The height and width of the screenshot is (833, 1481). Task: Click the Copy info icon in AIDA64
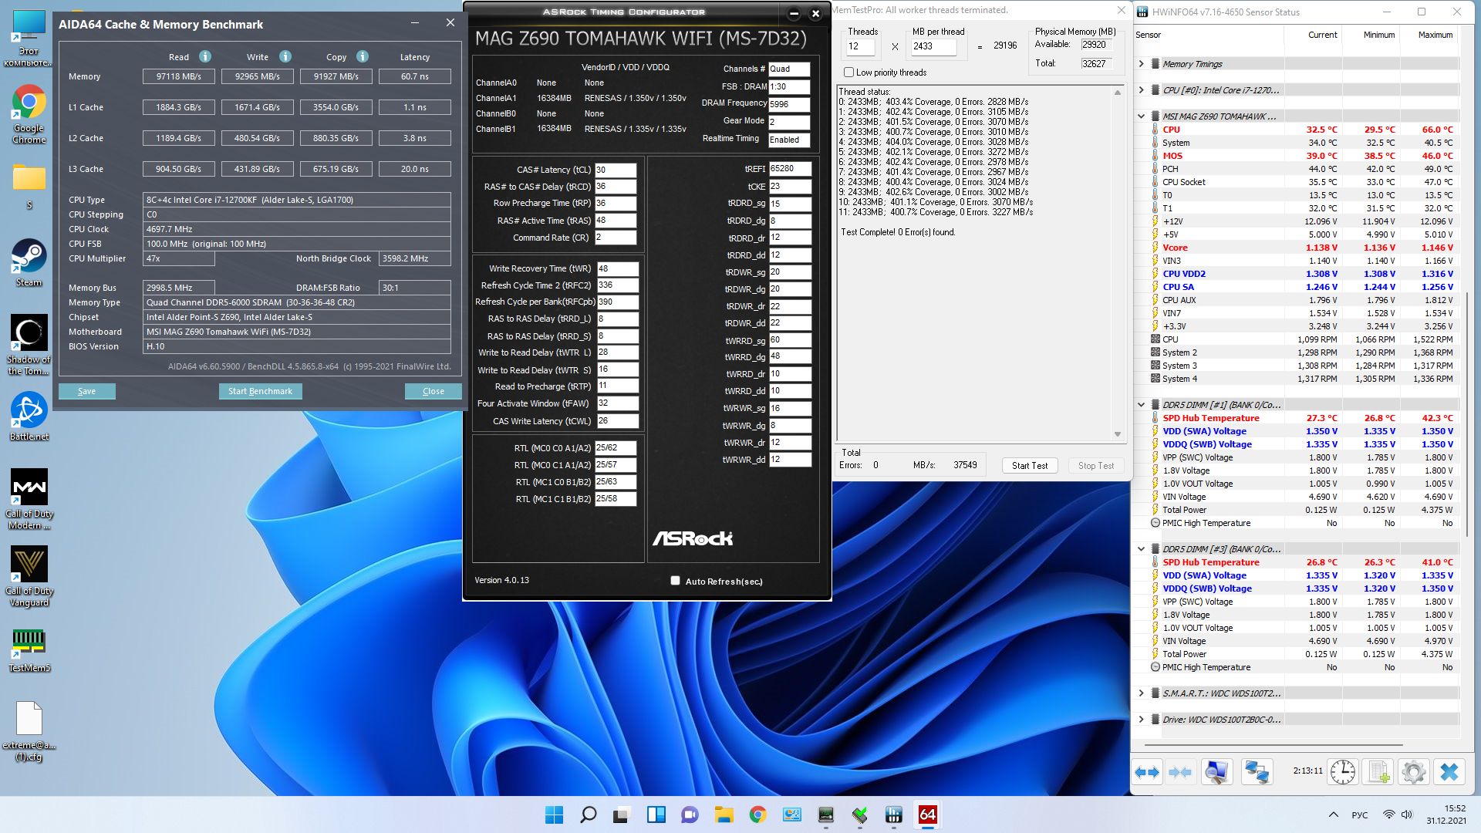pyautogui.click(x=363, y=56)
